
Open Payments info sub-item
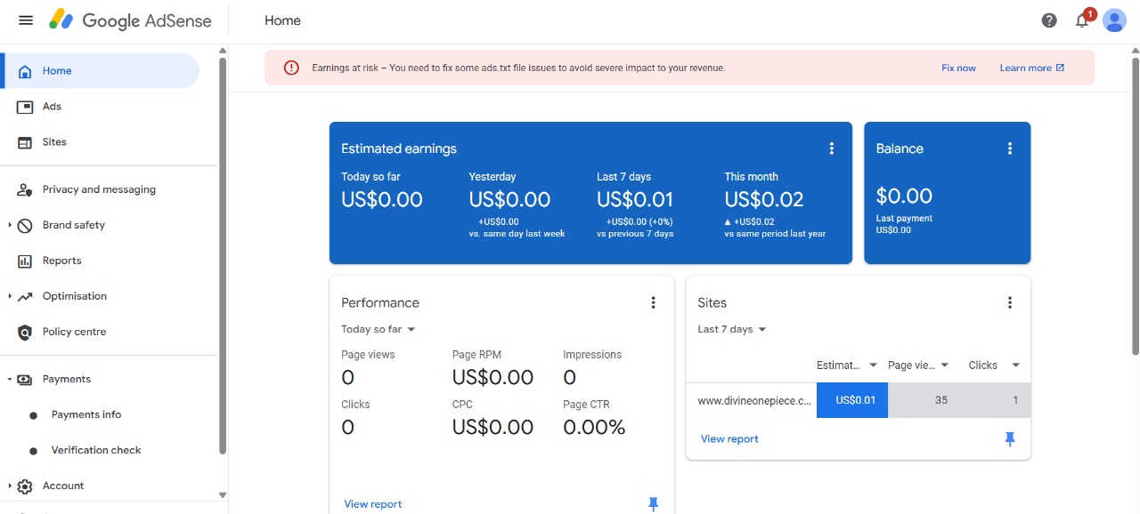click(86, 414)
